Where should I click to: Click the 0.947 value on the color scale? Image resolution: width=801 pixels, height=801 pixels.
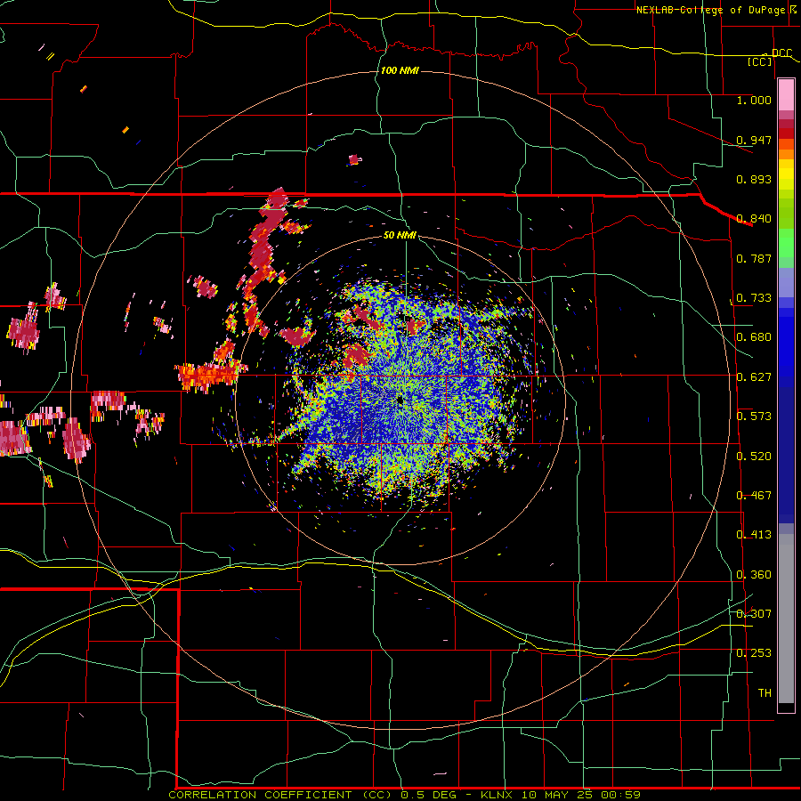(754, 140)
